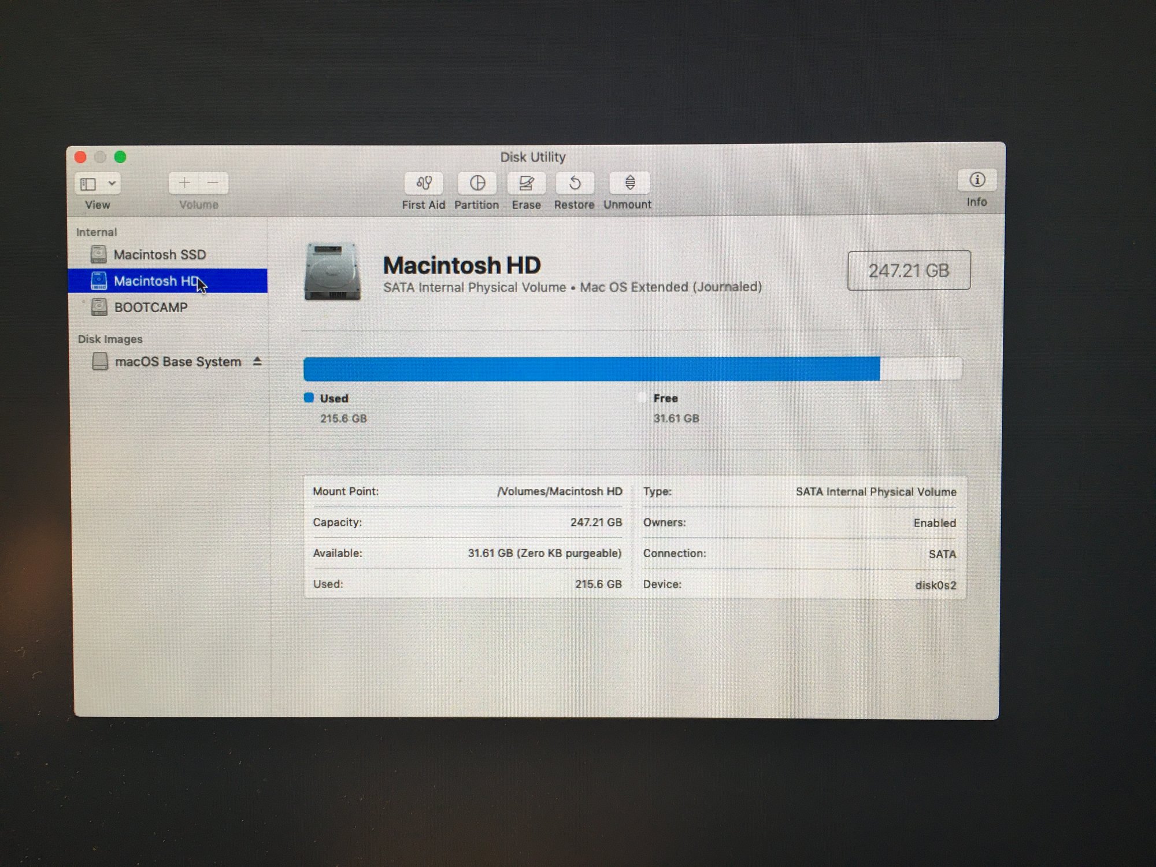The height and width of the screenshot is (867, 1156).
Task: Click the Free 31.61 GB value under legend
Action: (676, 418)
